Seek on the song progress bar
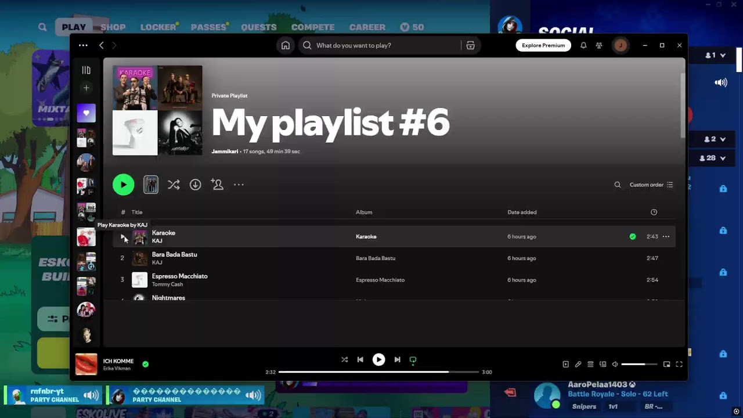The image size is (743, 418). click(x=378, y=372)
